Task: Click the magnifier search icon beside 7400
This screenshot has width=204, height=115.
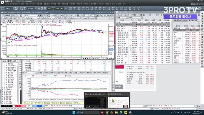Action: 16,9
